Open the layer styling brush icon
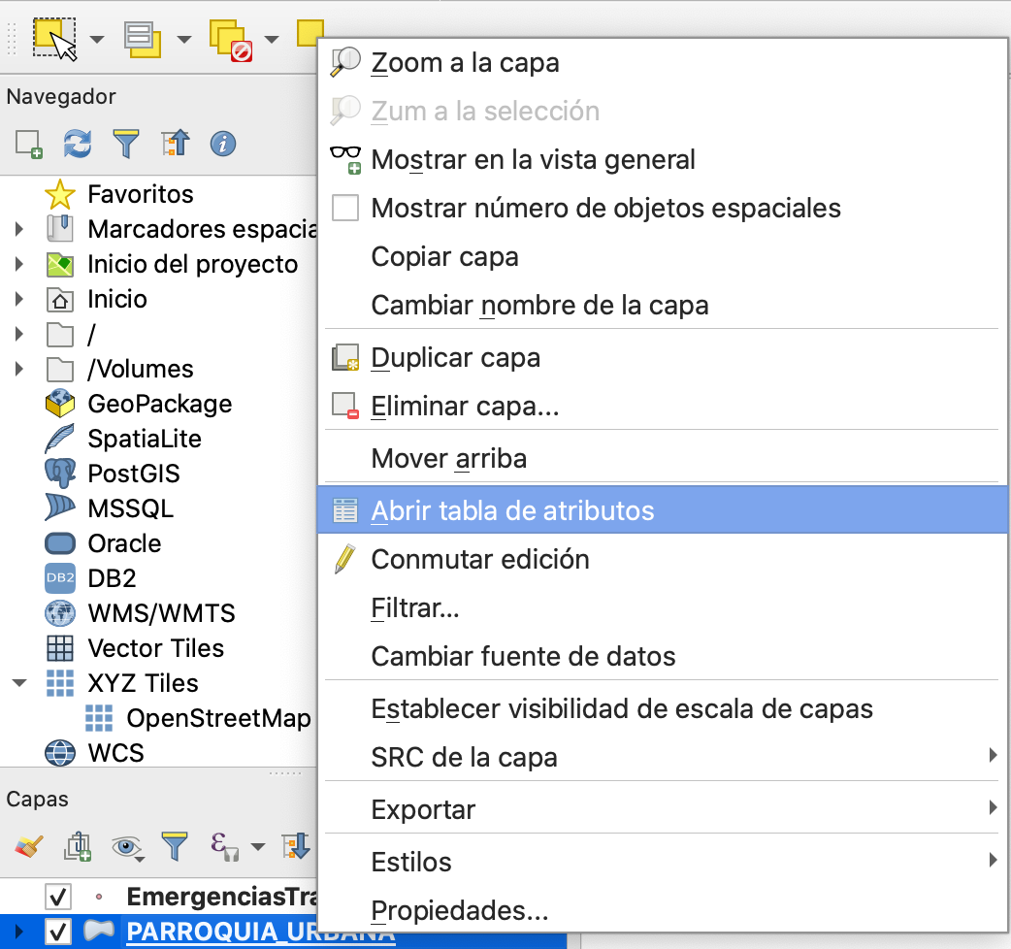The width and height of the screenshot is (1011, 949). coord(28,847)
